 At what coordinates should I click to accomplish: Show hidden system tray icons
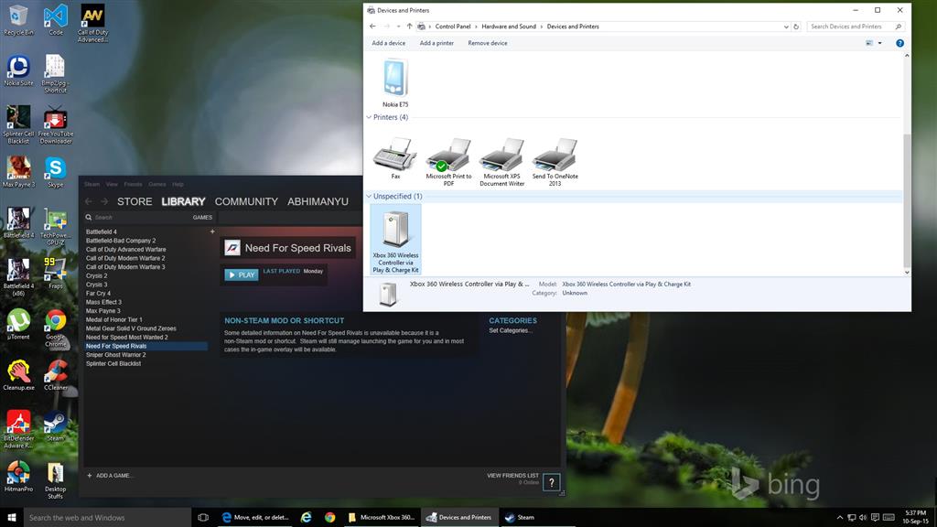[840, 518]
